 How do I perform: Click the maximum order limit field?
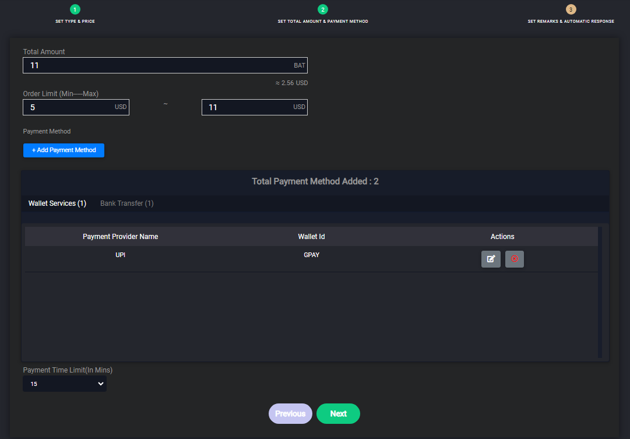[255, 107]
